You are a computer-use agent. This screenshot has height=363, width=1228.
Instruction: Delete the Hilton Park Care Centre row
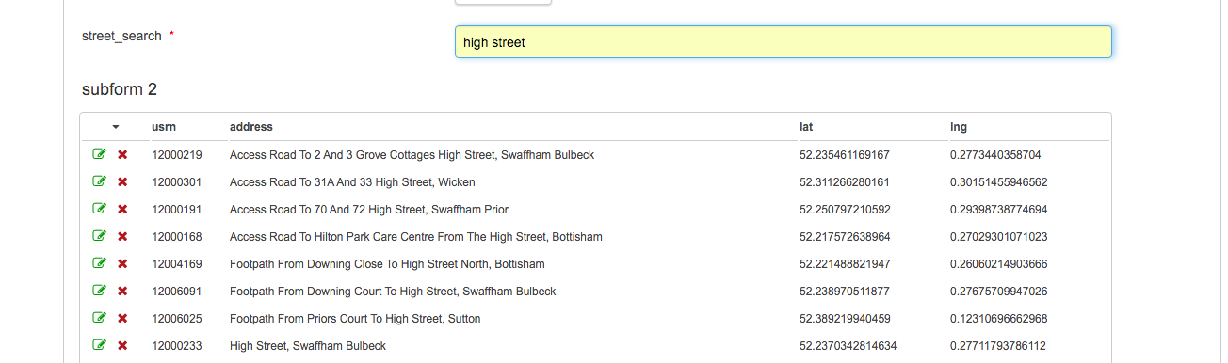tap(122, 237)
